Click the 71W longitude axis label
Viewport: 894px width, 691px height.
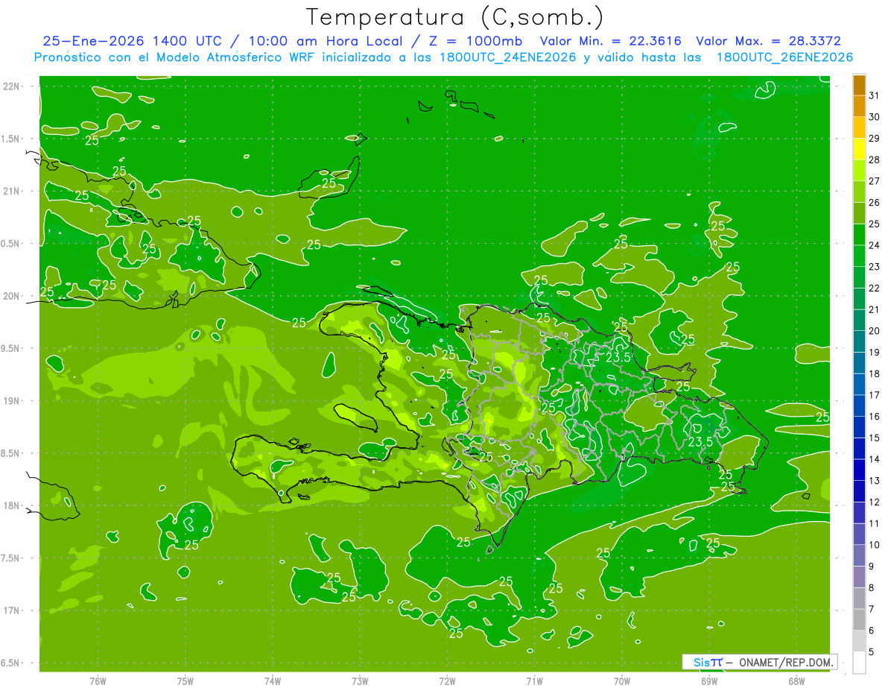(534, 681)
